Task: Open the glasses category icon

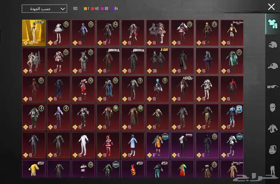Action: pyautogui.click(x=272, y=86)
